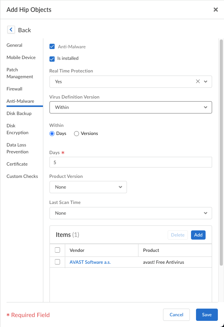Tick the select-all checkbox in the Items header

click(58, 250)
